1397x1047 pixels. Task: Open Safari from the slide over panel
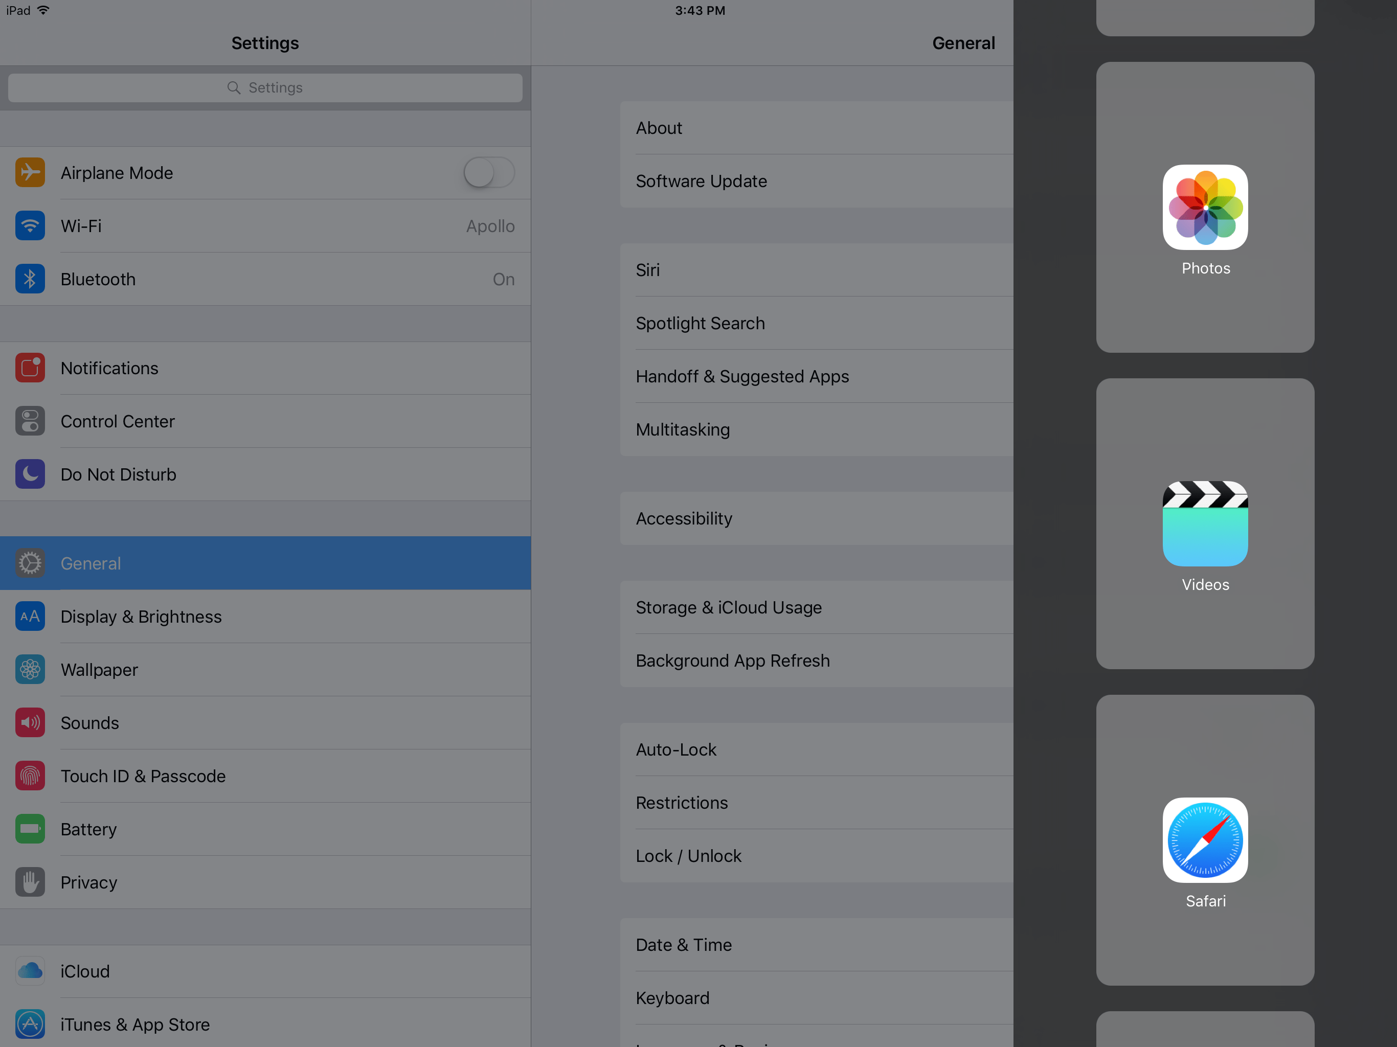[1205, 840]
